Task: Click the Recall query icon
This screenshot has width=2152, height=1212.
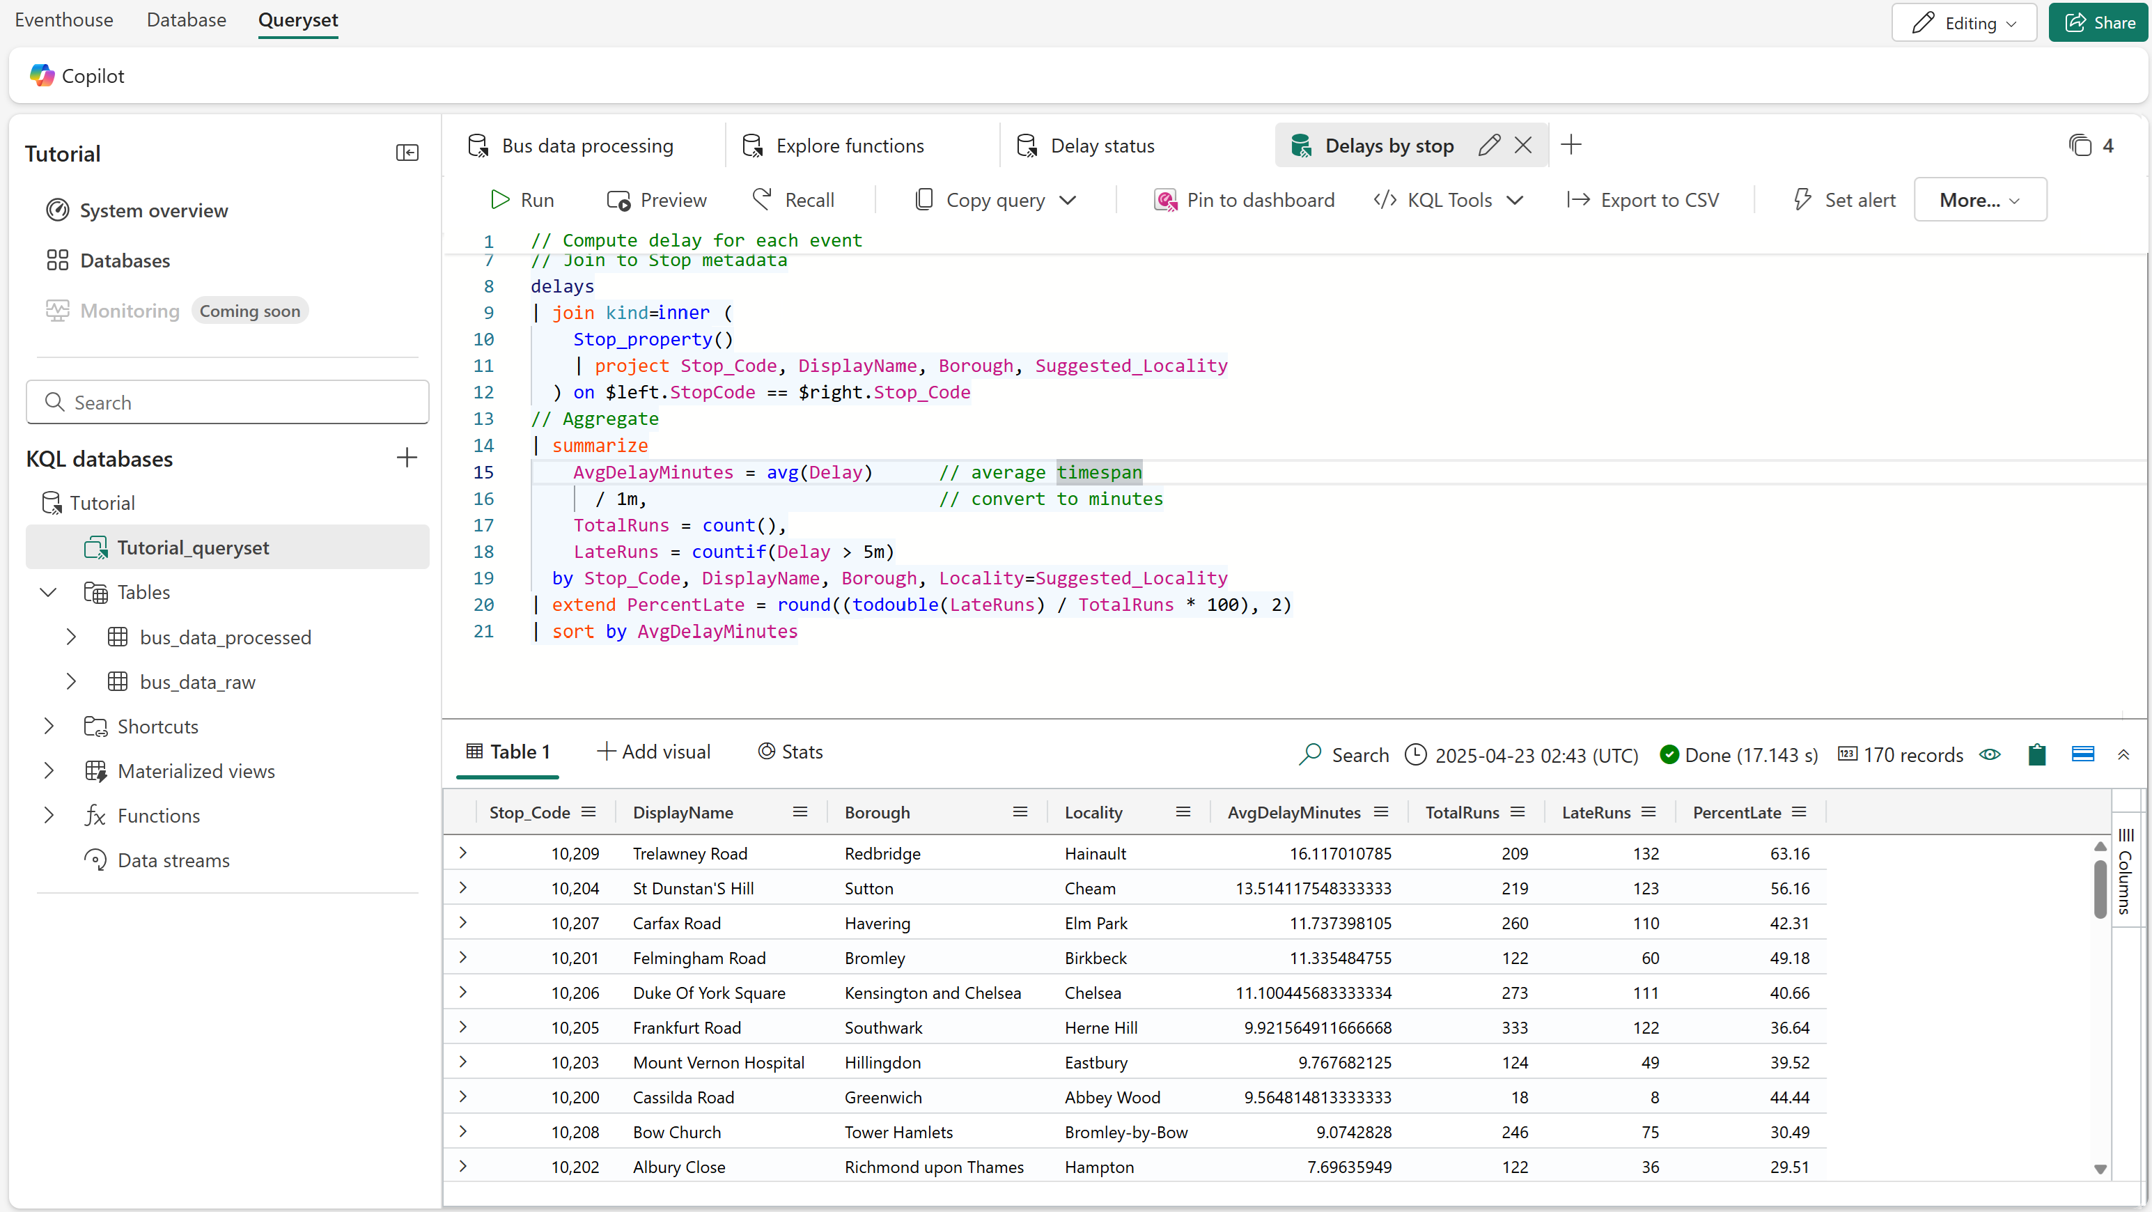Action: (761, 199)
